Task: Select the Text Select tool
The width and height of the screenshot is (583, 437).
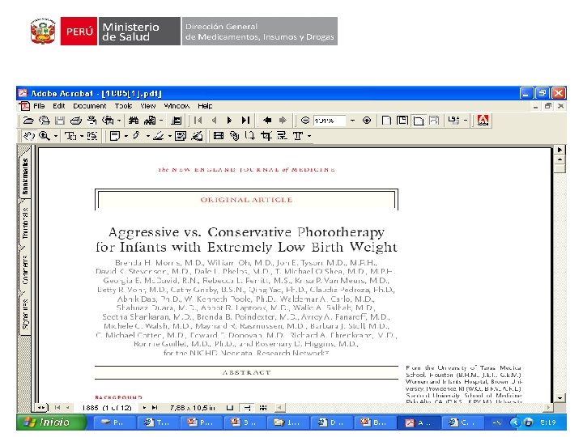Action: tap(70, 136)
